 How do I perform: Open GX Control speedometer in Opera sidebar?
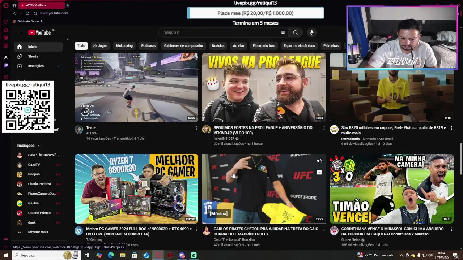(6, 22)
